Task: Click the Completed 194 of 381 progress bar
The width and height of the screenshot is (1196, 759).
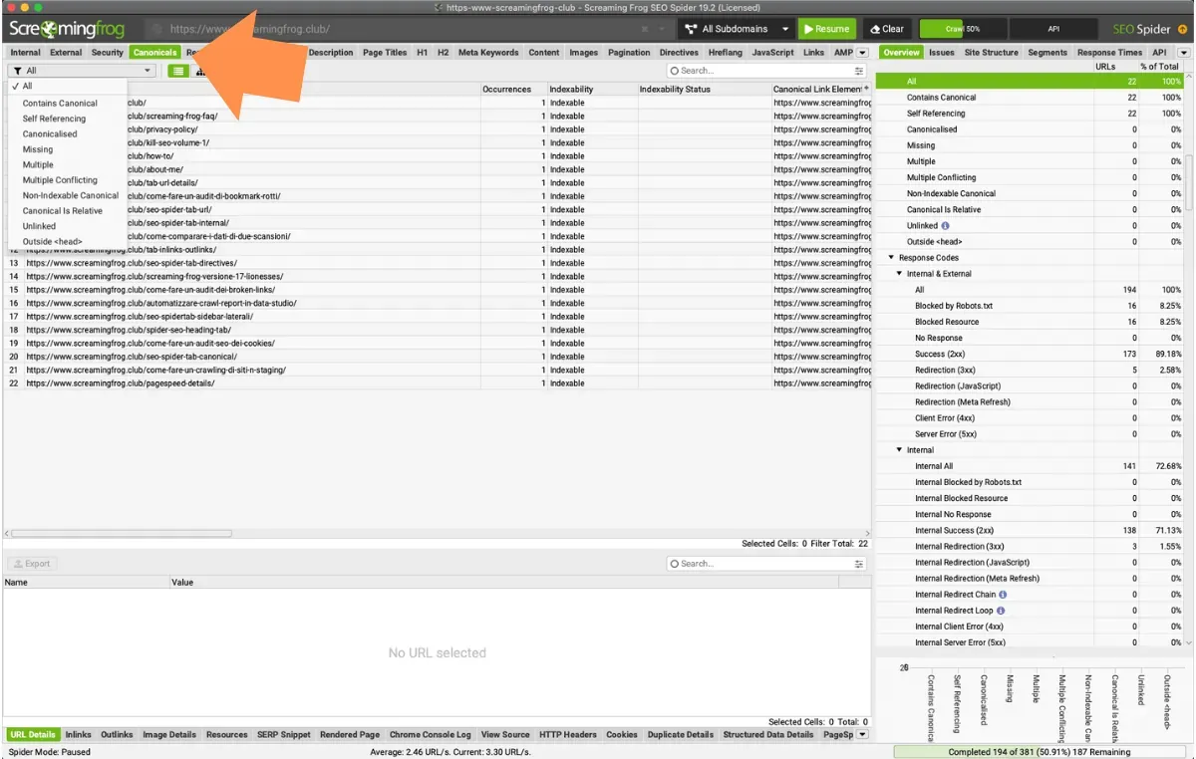Action: pyautogui.click(x=1041, y=752)
